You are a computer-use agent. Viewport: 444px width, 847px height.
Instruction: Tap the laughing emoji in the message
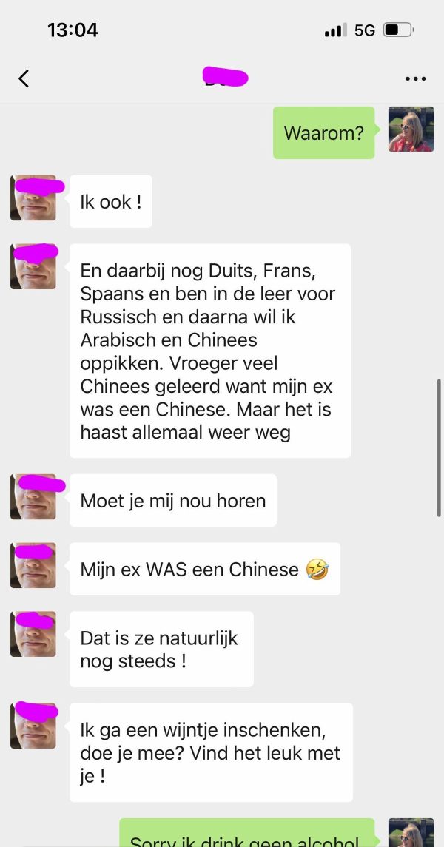317,570
